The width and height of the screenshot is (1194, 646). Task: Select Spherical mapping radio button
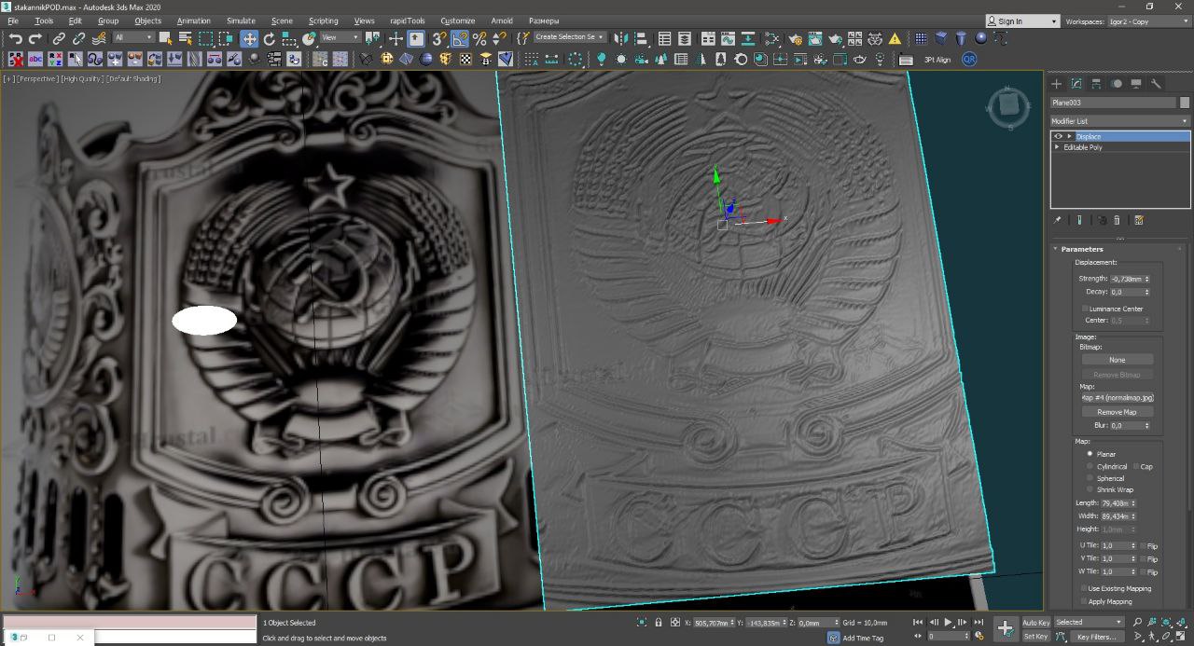[x=1090, y=478]
